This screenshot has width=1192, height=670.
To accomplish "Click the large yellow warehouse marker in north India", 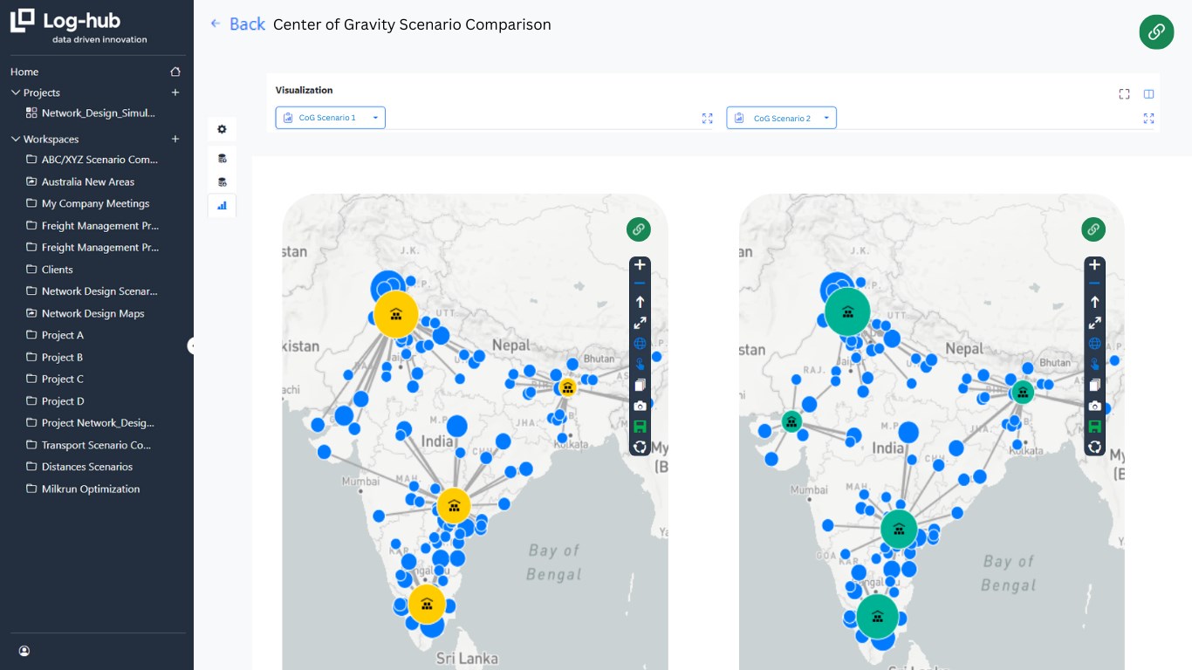I will click(395, 315).
